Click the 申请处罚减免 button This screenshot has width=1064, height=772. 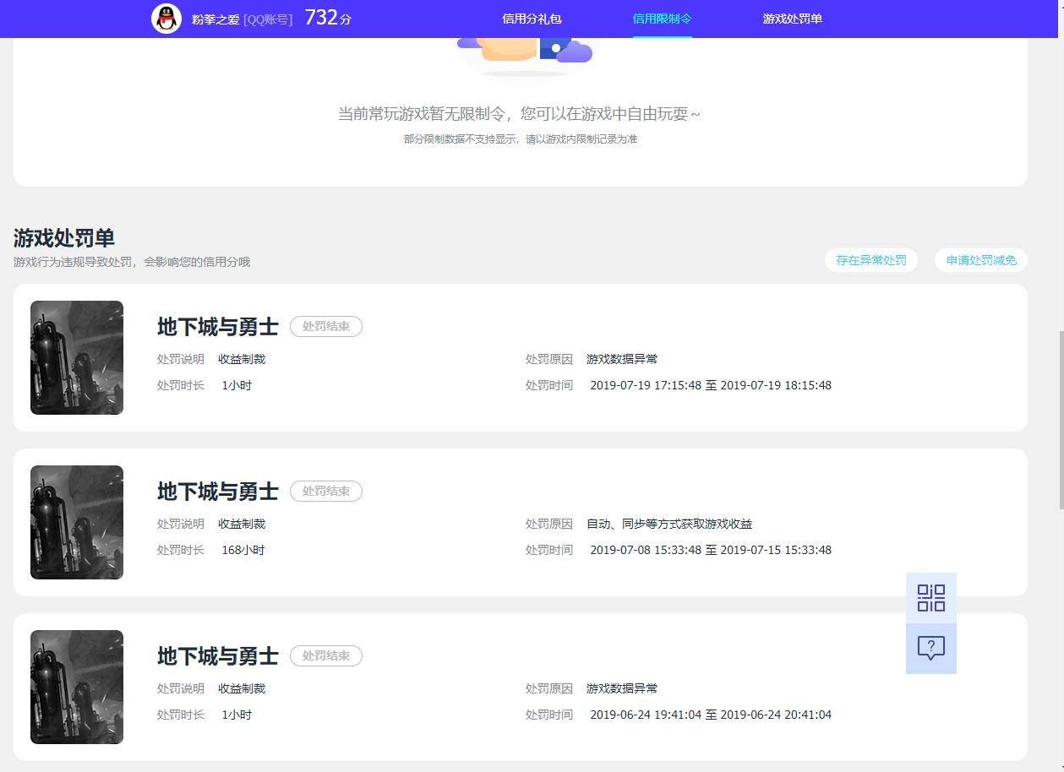981,260
